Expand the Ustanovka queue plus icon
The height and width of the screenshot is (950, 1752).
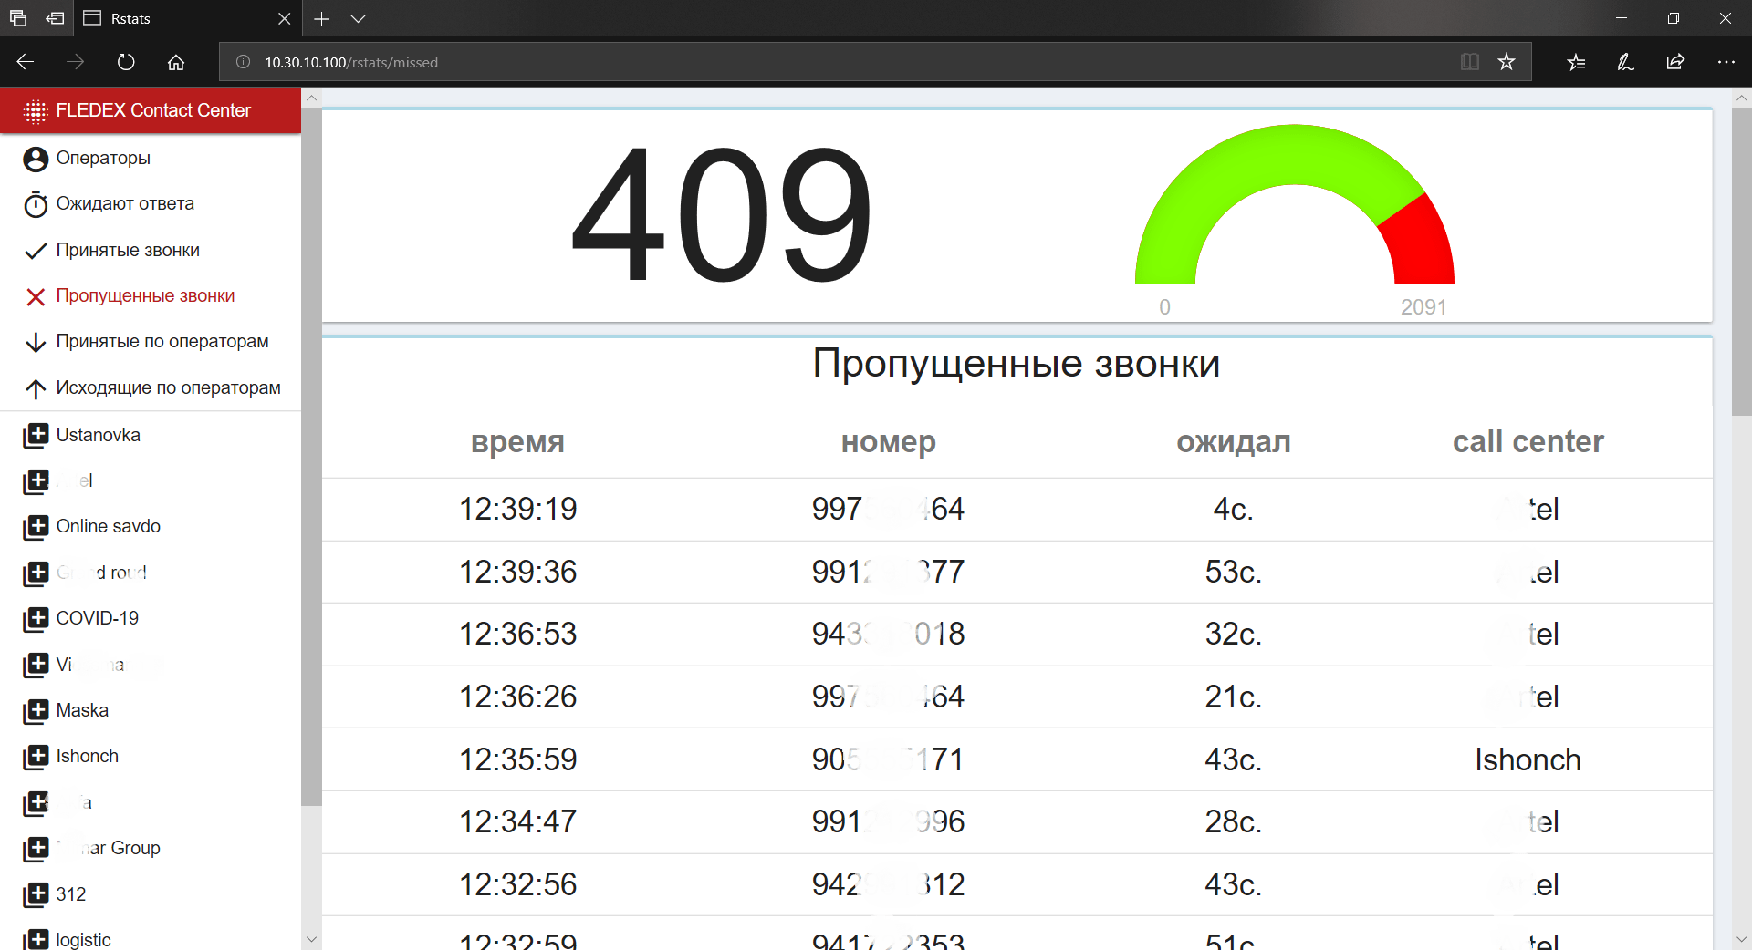[36, 436]
